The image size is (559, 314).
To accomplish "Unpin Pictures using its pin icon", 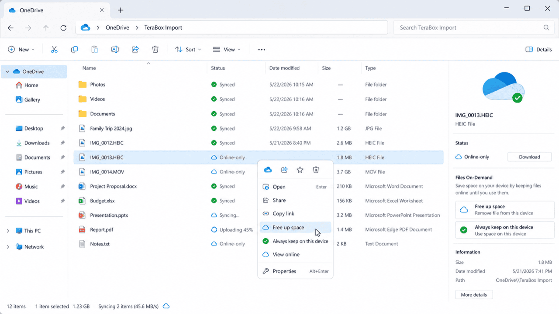I will pos(62,172).
